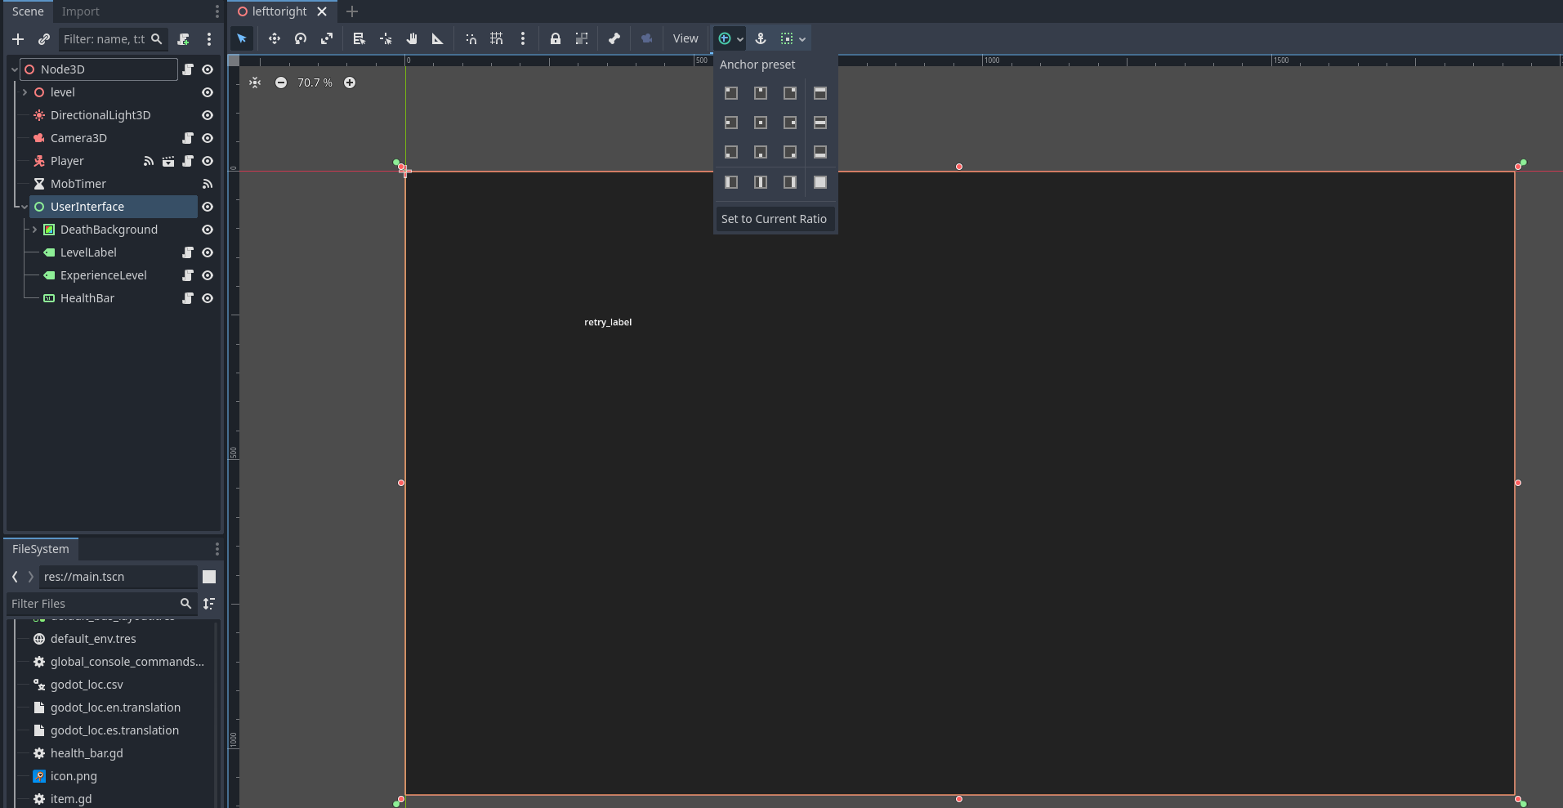
Task: Open the container sizing dropdown
Action: 793,38
